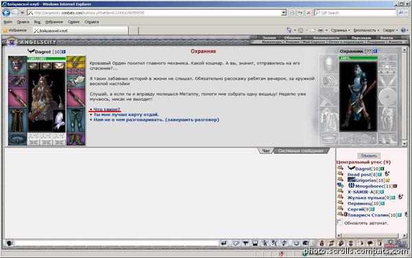Switch to the Системные сообщения tab
The width and height of the screenshot is (412, 258).
(x=301, y=151)
